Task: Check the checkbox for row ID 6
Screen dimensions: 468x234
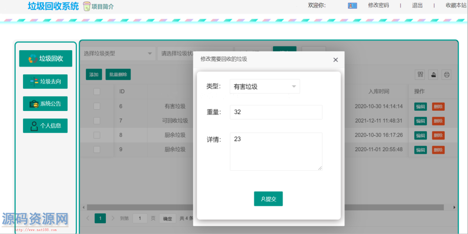Action: click(x=97, y=106)
